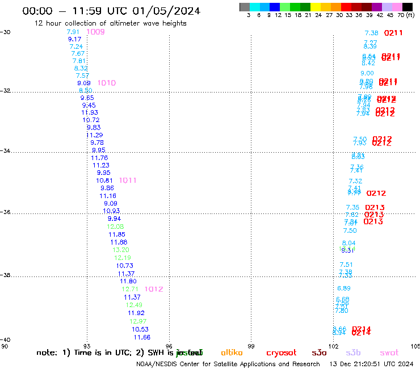Click the wave height value 9.17
420x369 pixels.
pyautogui.click(x=74, y=39)
